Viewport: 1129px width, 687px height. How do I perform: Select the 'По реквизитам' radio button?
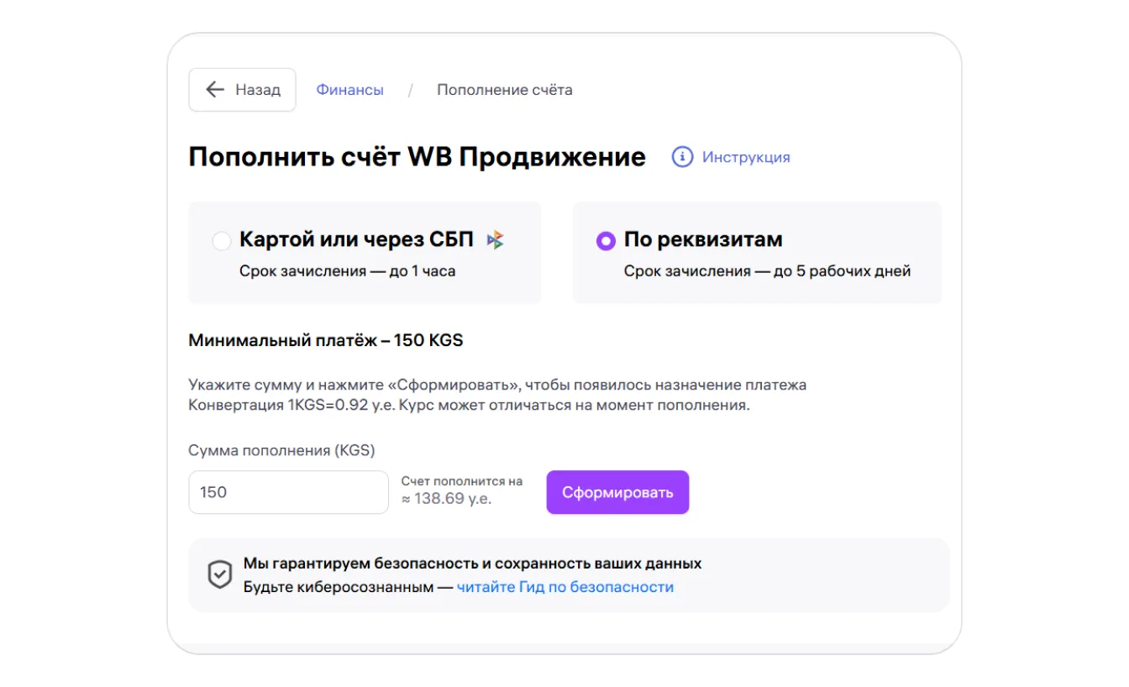click(606, 241)
